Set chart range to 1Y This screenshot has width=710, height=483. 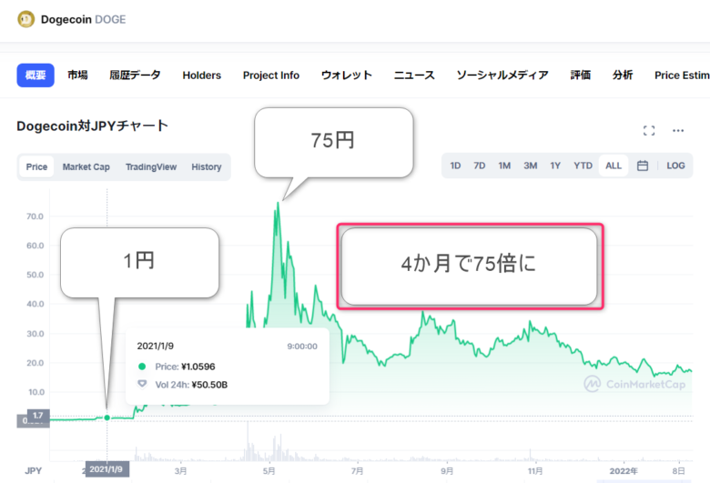pos(555,166)
